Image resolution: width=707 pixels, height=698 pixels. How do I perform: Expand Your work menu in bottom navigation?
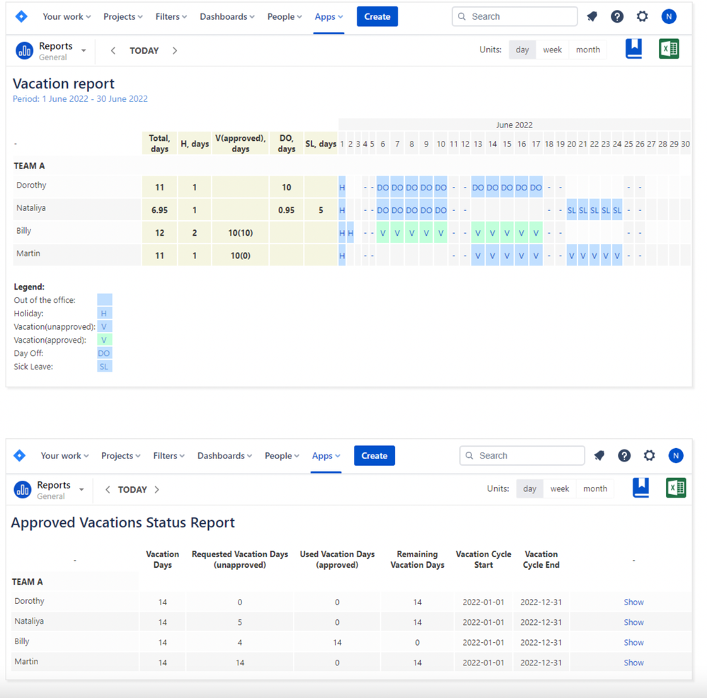pos(64,455)
